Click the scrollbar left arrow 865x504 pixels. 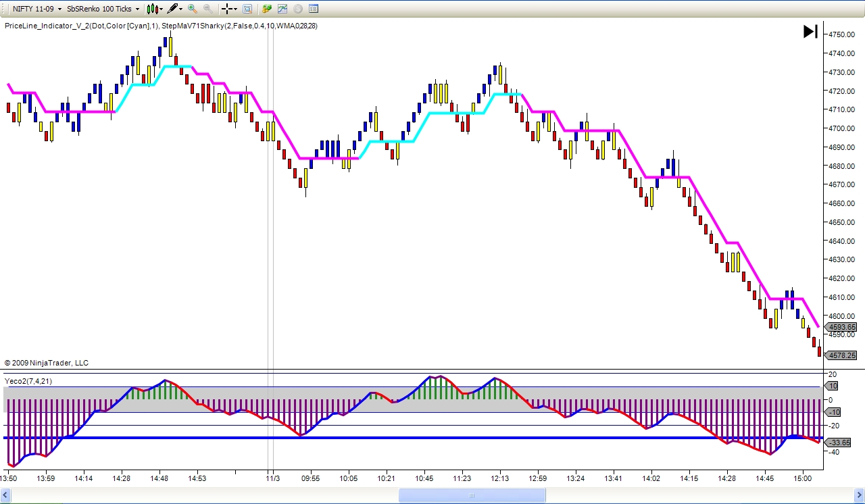(6, 496)
